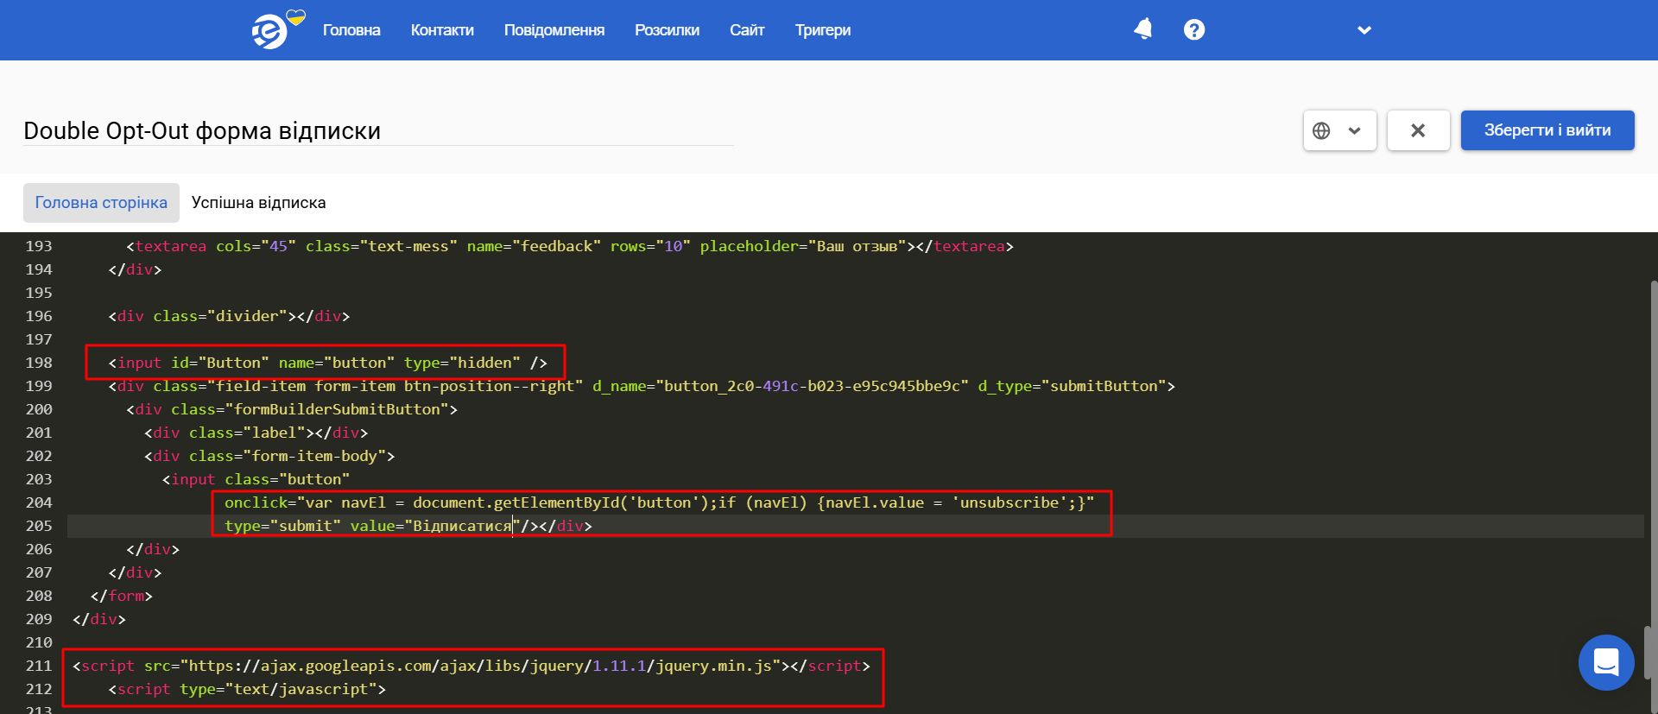The image size is (1658, 714).
Task: Open the Розсилки menu item
Action: click(667, 30)
